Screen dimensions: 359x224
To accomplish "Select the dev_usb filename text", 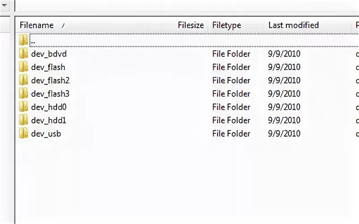I will click(46, 134).
